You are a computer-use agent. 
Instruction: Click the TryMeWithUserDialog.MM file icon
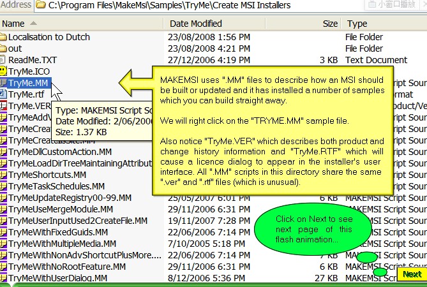[3, 277]
